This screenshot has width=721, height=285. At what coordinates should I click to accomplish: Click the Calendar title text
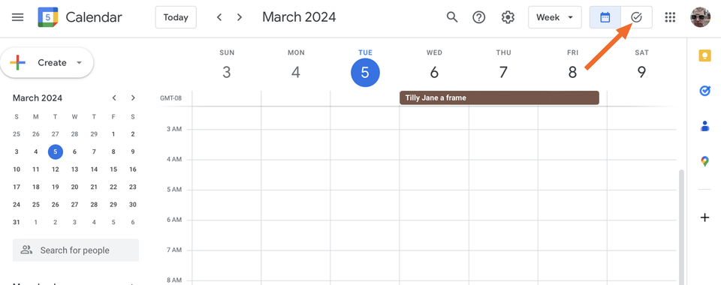(94, 17)
